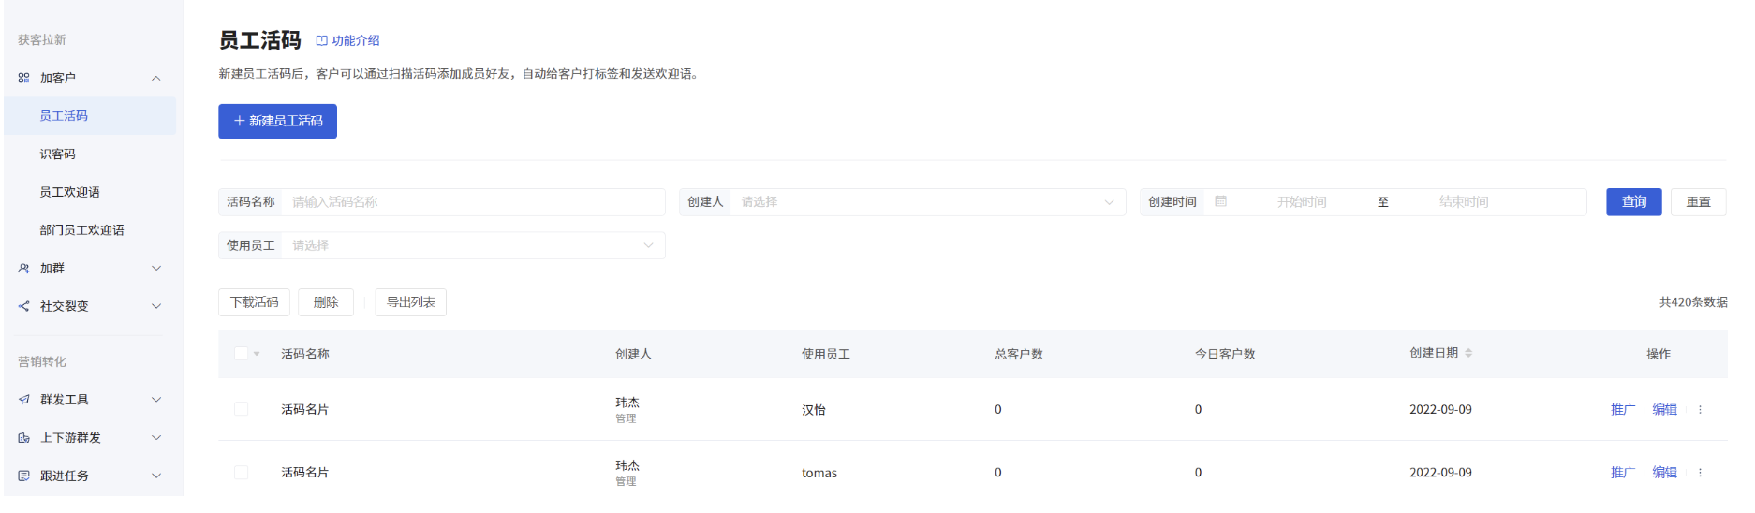Click the 新建员工活码 button

tap(277, 121)
